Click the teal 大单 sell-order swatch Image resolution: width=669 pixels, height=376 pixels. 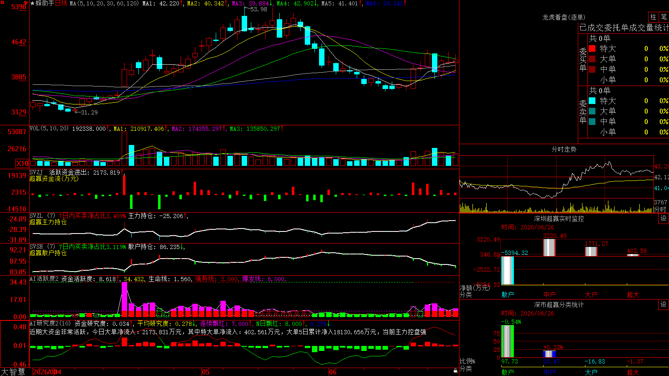coord(592,111)
